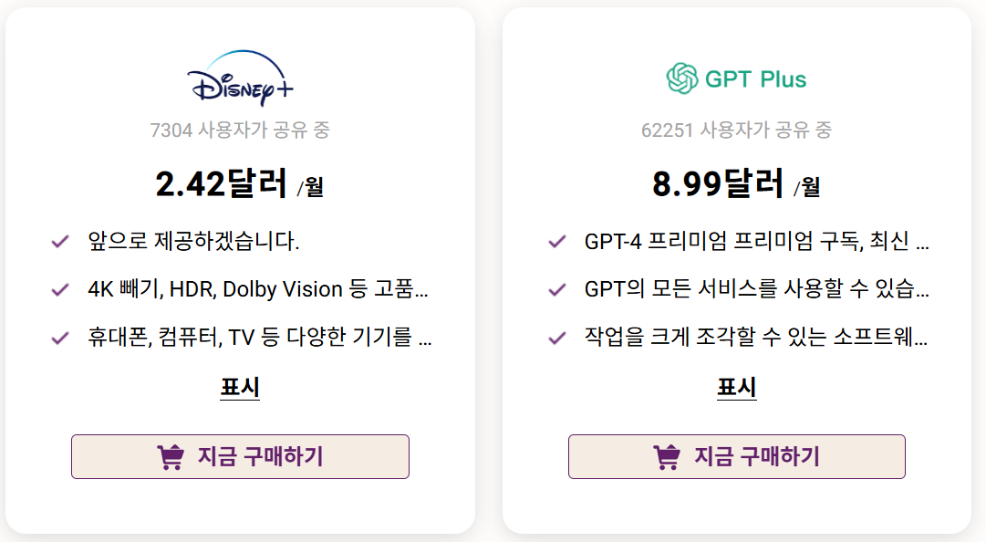986x542 pixels.
Task: Click checkmark next to 작업을 크게 feature
Action: [x=557, y=337]
